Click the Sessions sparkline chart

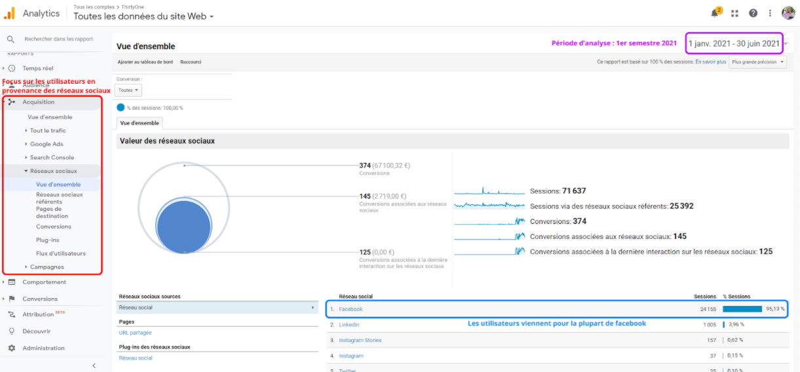tap(490, 191)
